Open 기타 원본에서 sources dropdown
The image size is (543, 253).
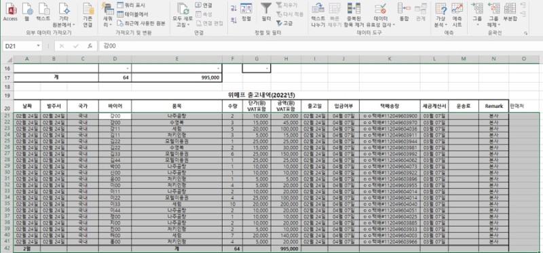point(63,15)
